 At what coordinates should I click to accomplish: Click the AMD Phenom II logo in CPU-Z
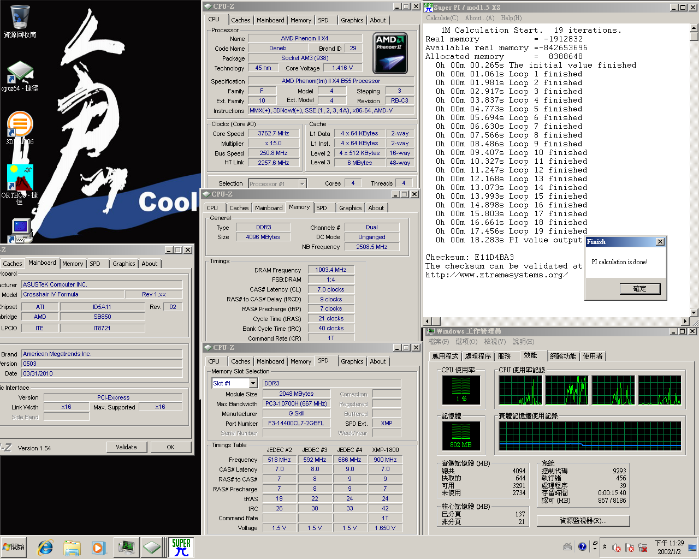(390, 53)
